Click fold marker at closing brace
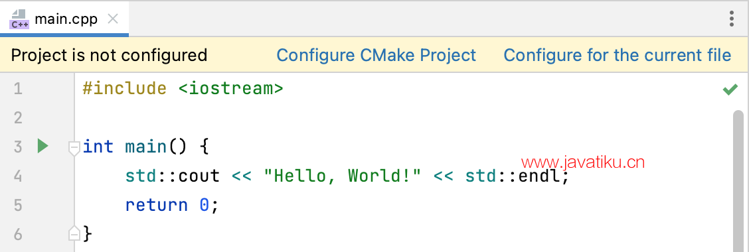 [74, 234]
